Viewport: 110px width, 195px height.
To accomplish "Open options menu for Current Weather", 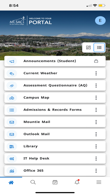I will pyautogui.click(x=96, y=73).
